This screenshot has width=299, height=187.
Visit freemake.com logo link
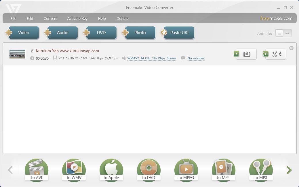pos(276,18)
